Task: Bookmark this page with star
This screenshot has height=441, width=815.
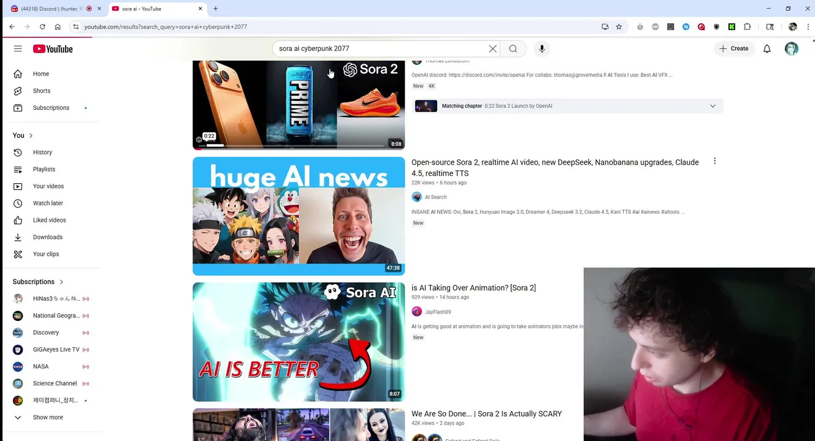Action: [x=619, y=27]
